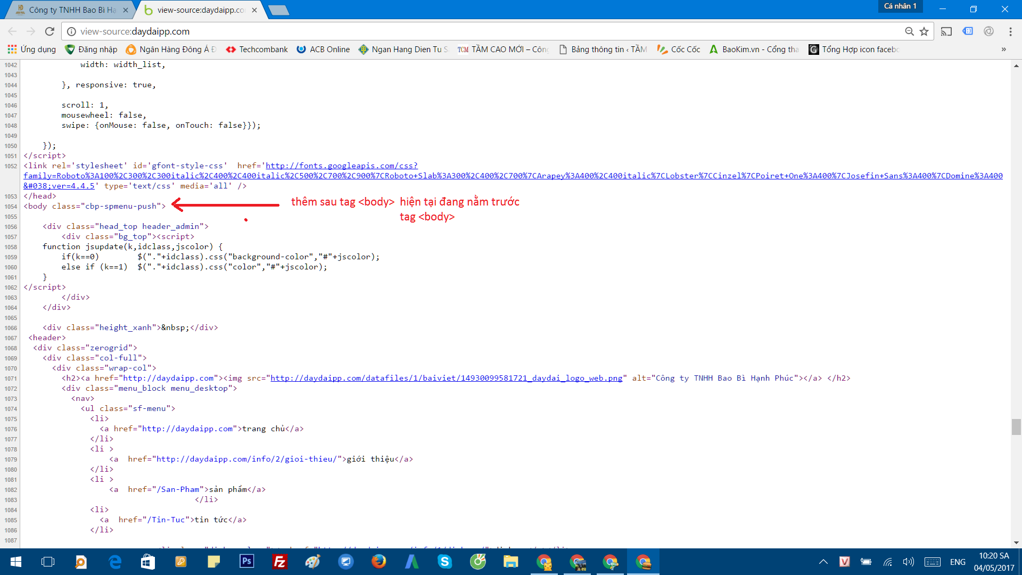The width and height of the screenshot is (1022, 575).
Task: Open TÂM CAO MỚI bookmark
Action: 503,50
